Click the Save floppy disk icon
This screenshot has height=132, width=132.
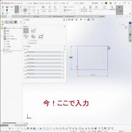tap(7, 7)
